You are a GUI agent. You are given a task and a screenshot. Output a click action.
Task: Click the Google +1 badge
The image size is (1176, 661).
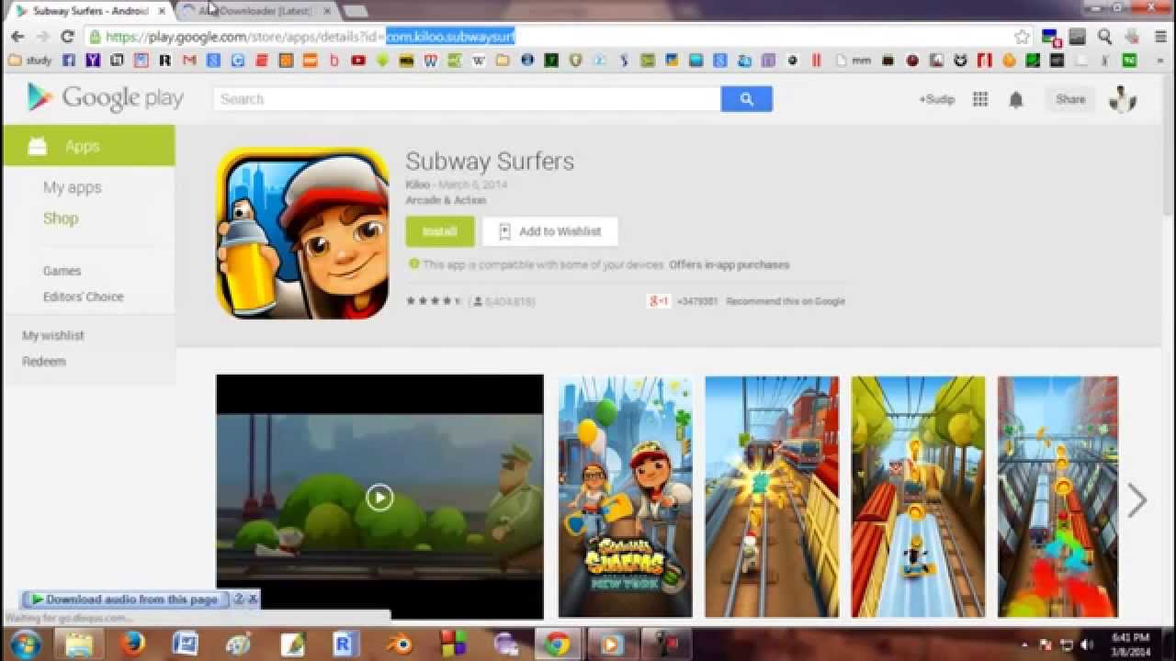659,300
